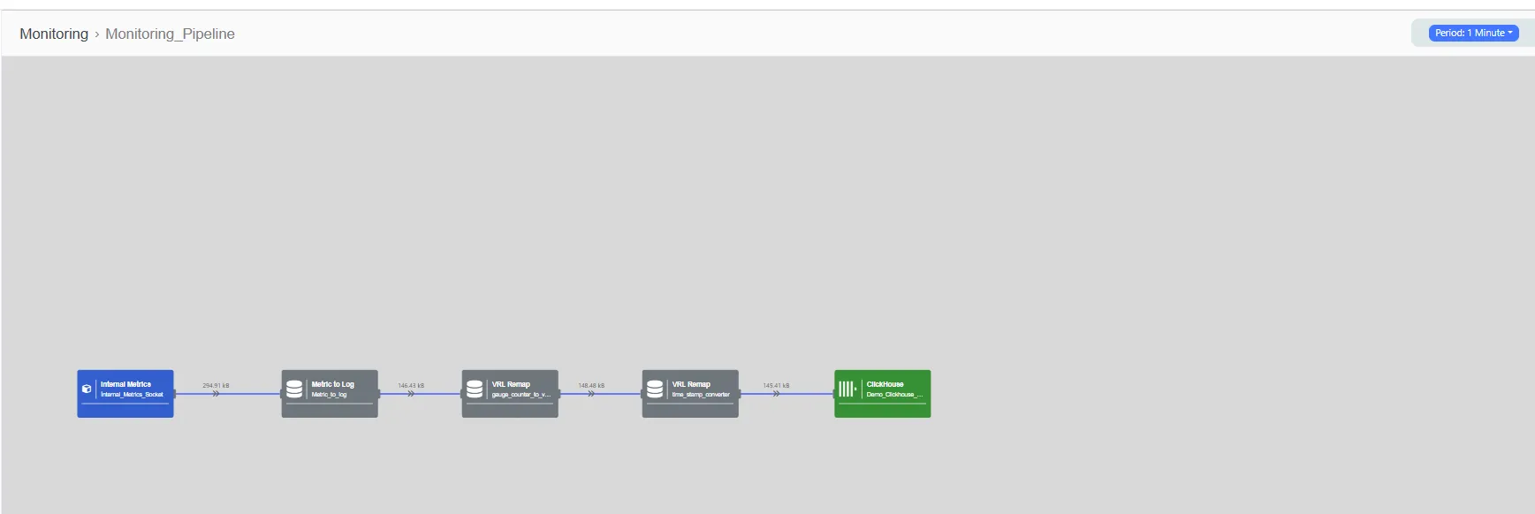Image resolution: width=1535 pixels, height=514 pixels.
Task: Click the flow arrow under 294.91 kB
Action: tap(216, 394)
